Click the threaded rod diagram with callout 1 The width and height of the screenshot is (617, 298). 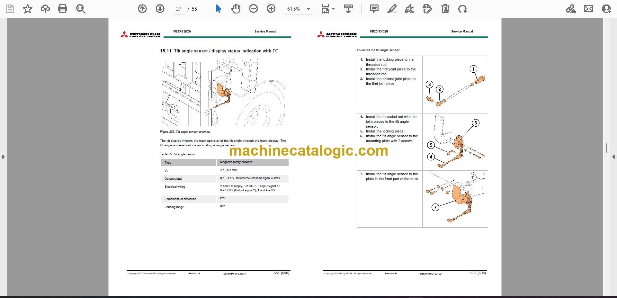pyautogui.click(x=455, y=85)
